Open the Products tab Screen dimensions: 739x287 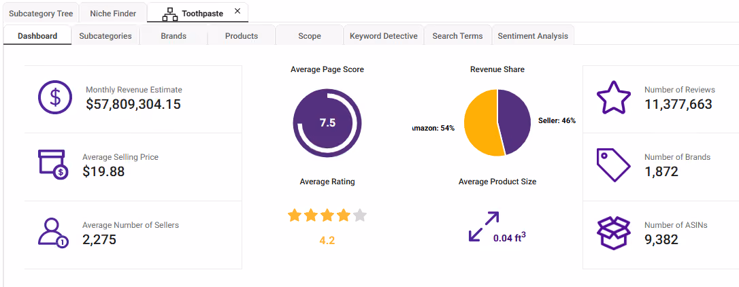(242, 36)
